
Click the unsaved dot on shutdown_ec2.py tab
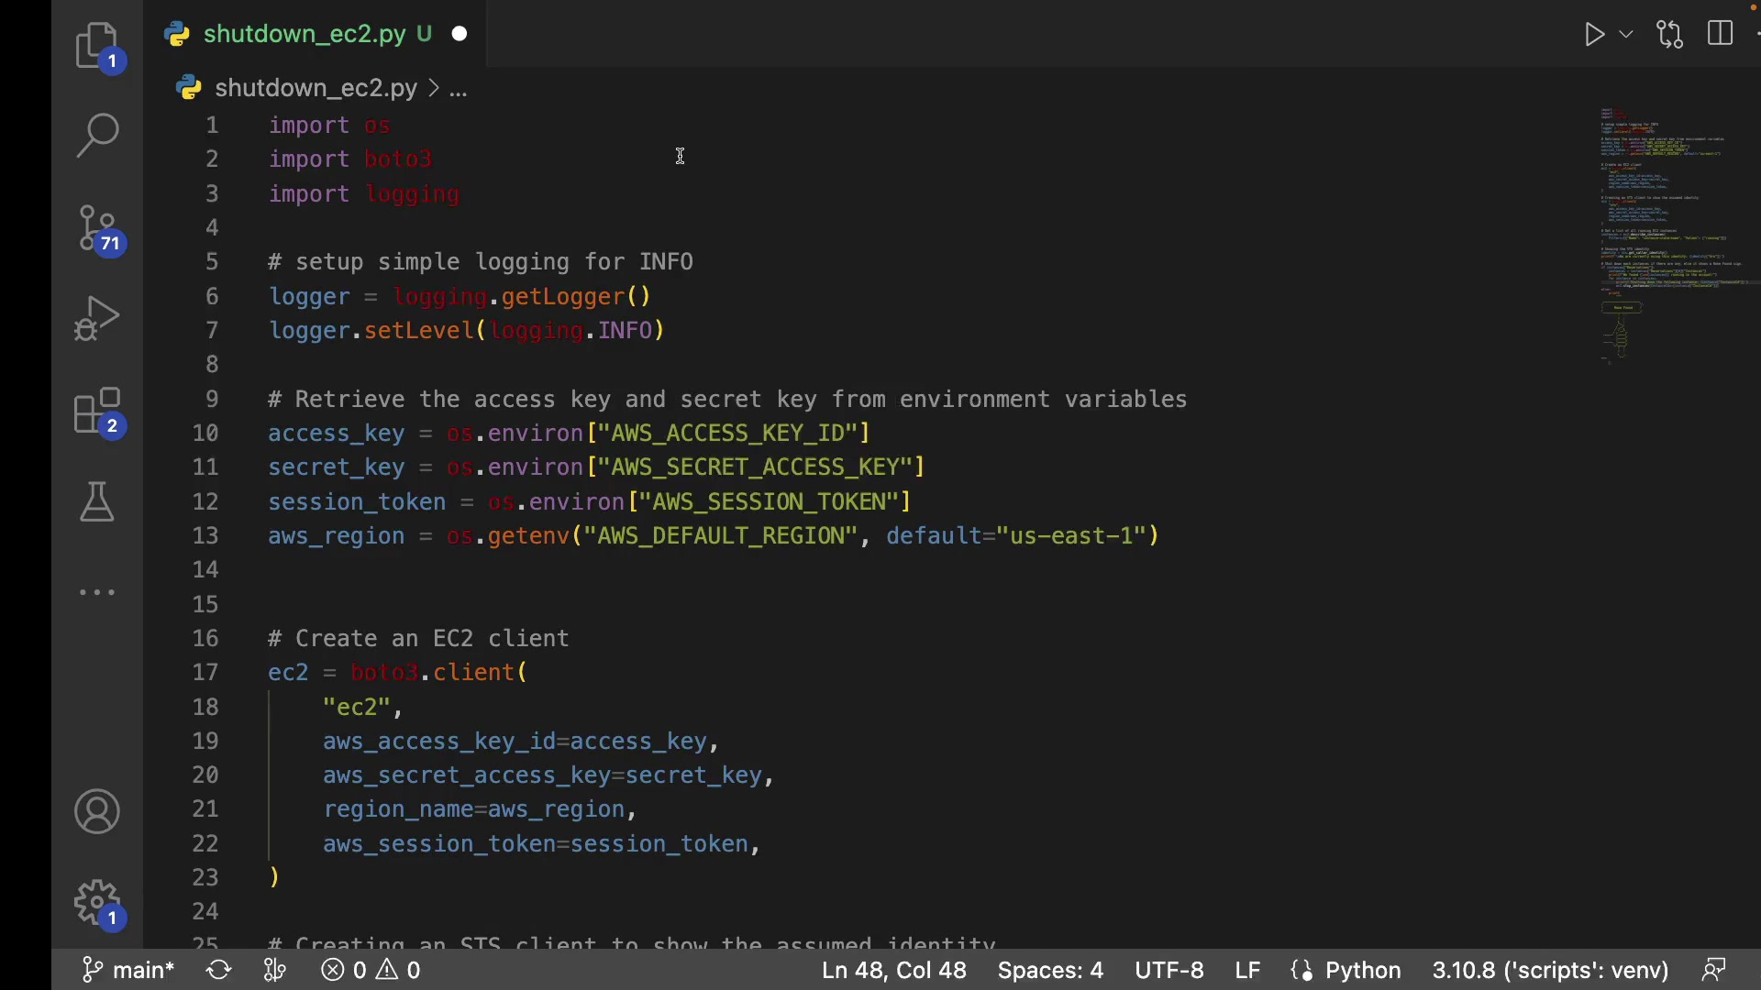click(x=460, y=34)
